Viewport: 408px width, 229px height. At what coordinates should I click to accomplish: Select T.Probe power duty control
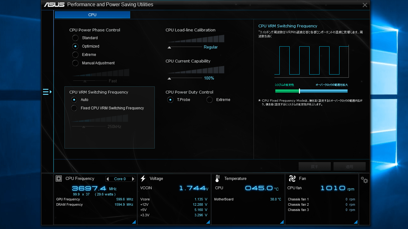[x=170, y=100]
